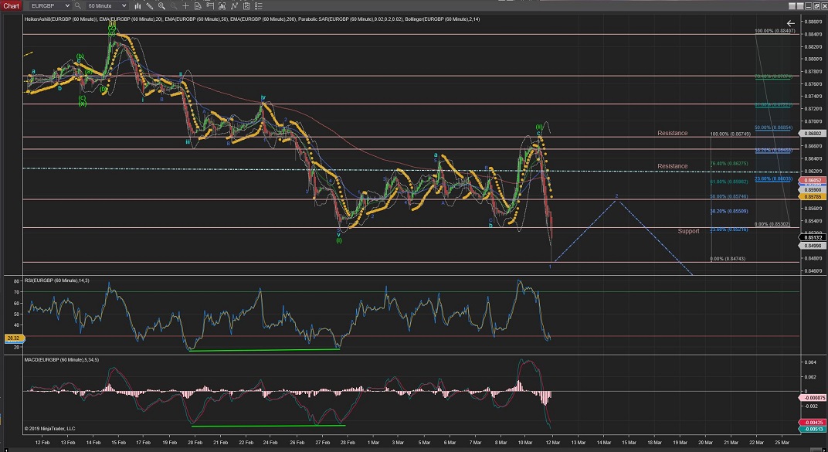
Task: Click the second gray link square button
Action: tap(800, 6)
